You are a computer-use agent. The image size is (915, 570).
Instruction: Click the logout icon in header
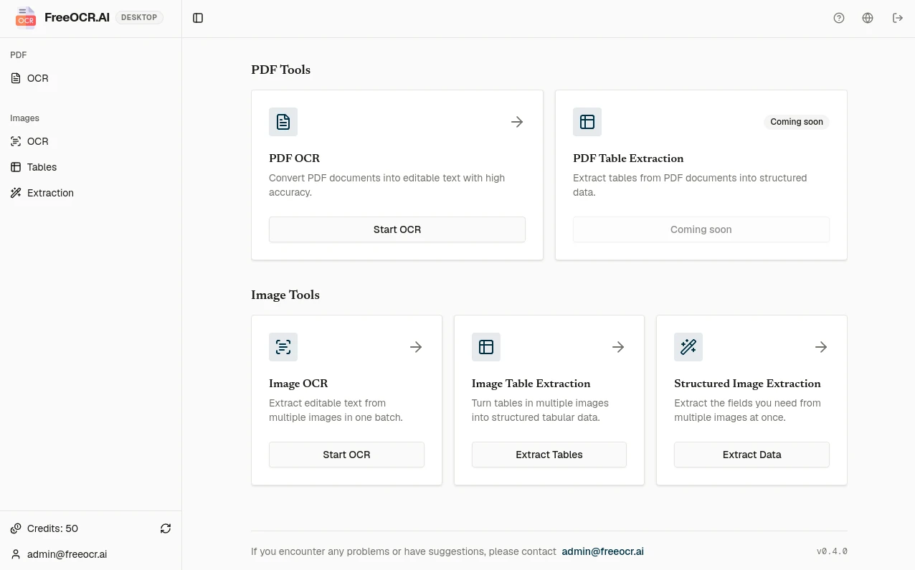[x=897, y=18]
